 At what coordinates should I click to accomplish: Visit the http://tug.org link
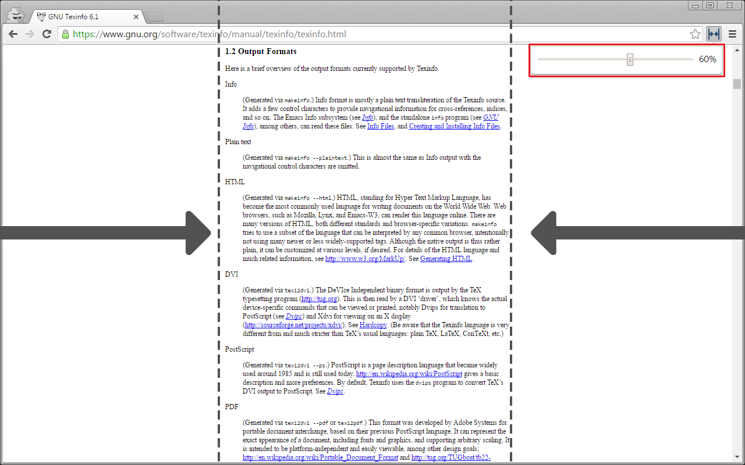[x=319, y=299]
